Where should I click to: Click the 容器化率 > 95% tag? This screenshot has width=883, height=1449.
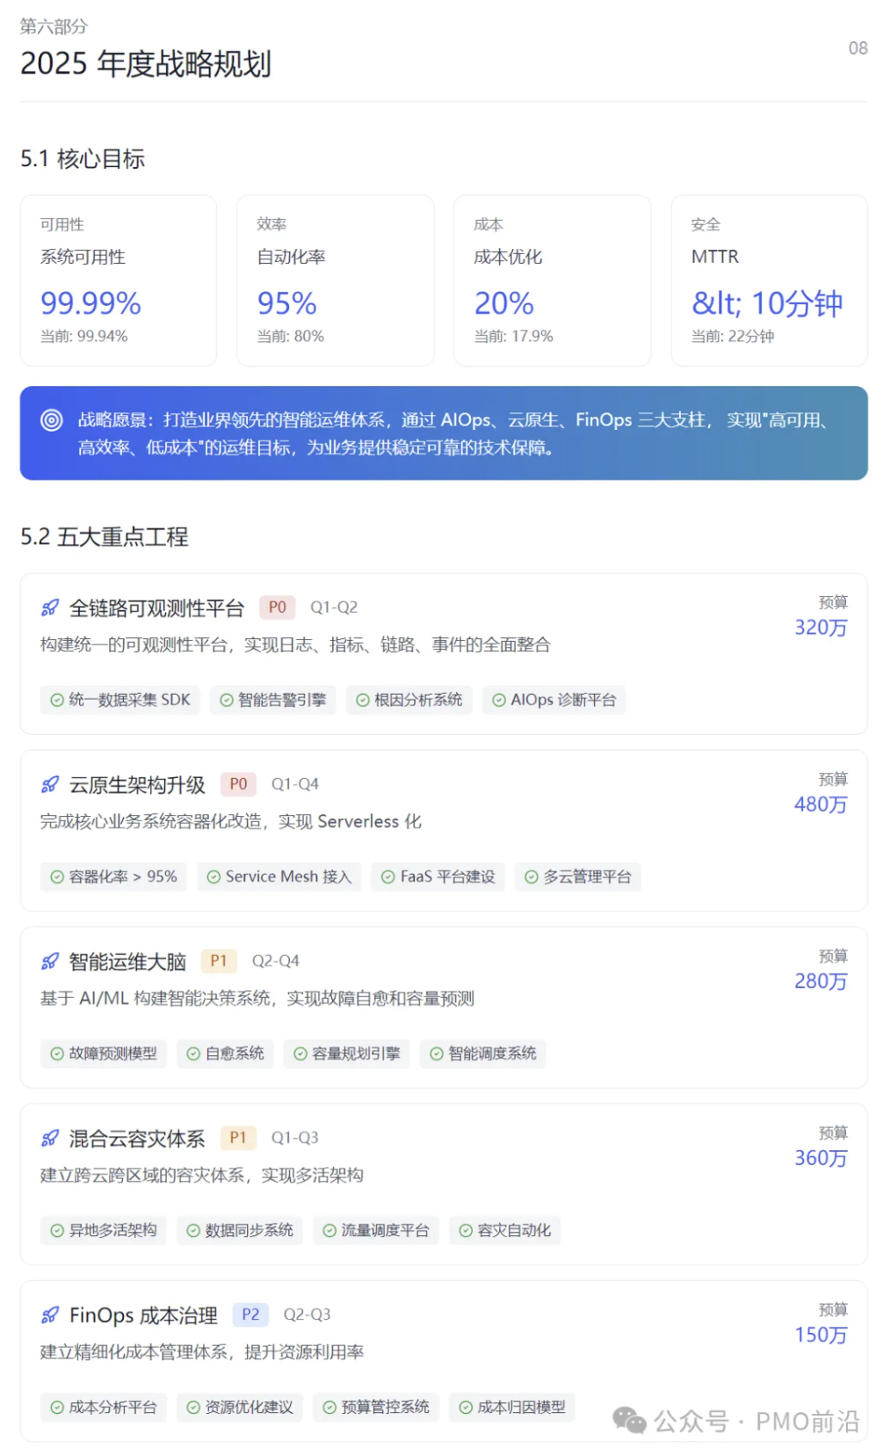tap(113, 877)
